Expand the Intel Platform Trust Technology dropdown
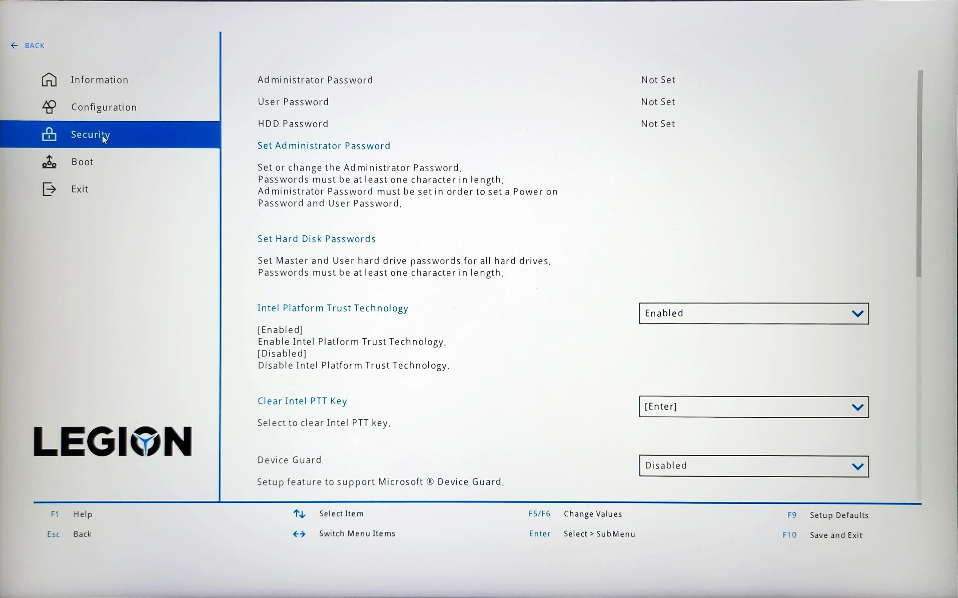The height and width of the screenshot is (598, 958). 753,313
